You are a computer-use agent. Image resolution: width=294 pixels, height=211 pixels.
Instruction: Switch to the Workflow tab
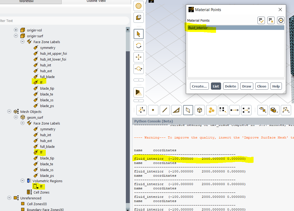(26, 2)
